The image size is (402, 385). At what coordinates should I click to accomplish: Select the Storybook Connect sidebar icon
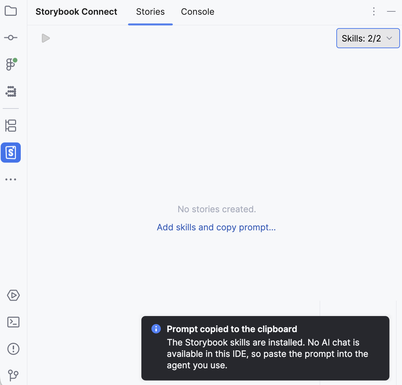click(x=11, y=153)
